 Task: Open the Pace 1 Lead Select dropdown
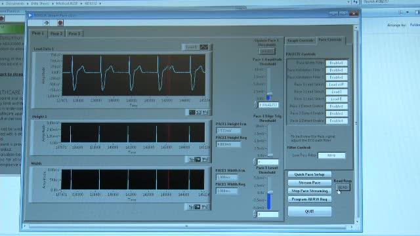pos(337,85)
